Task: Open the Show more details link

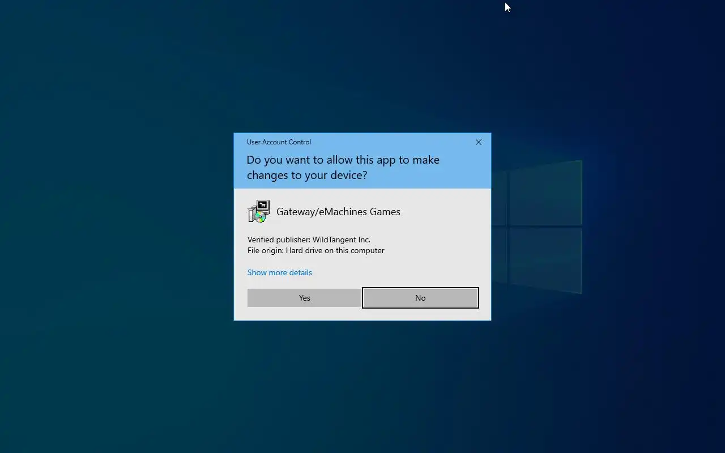Action: [280, 272]
